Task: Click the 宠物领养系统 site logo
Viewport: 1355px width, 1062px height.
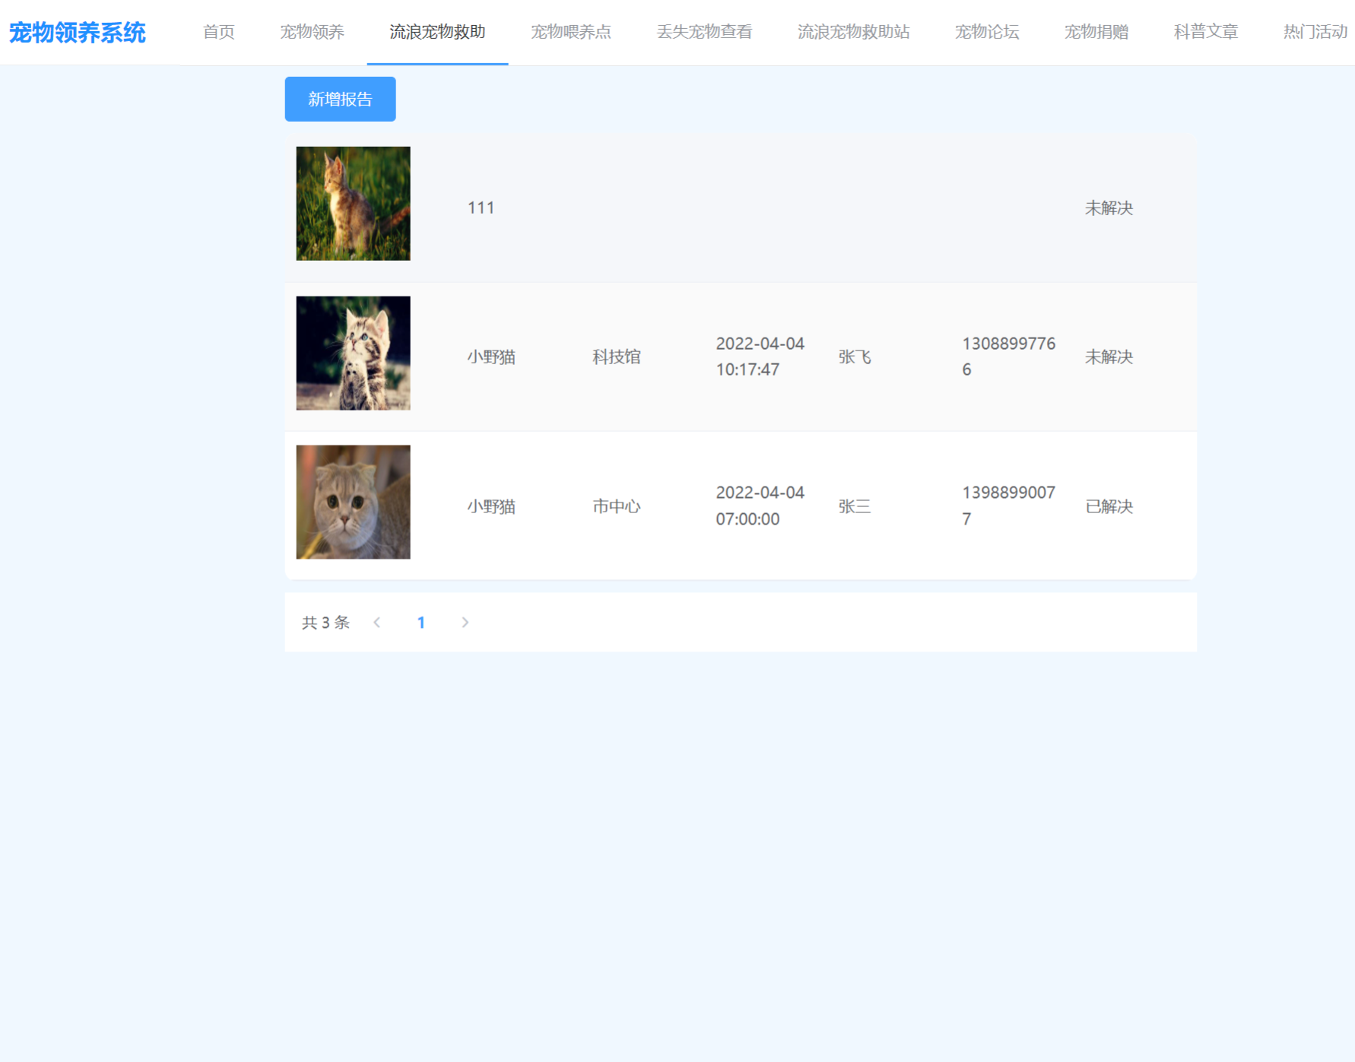Action: click(77, 33)
